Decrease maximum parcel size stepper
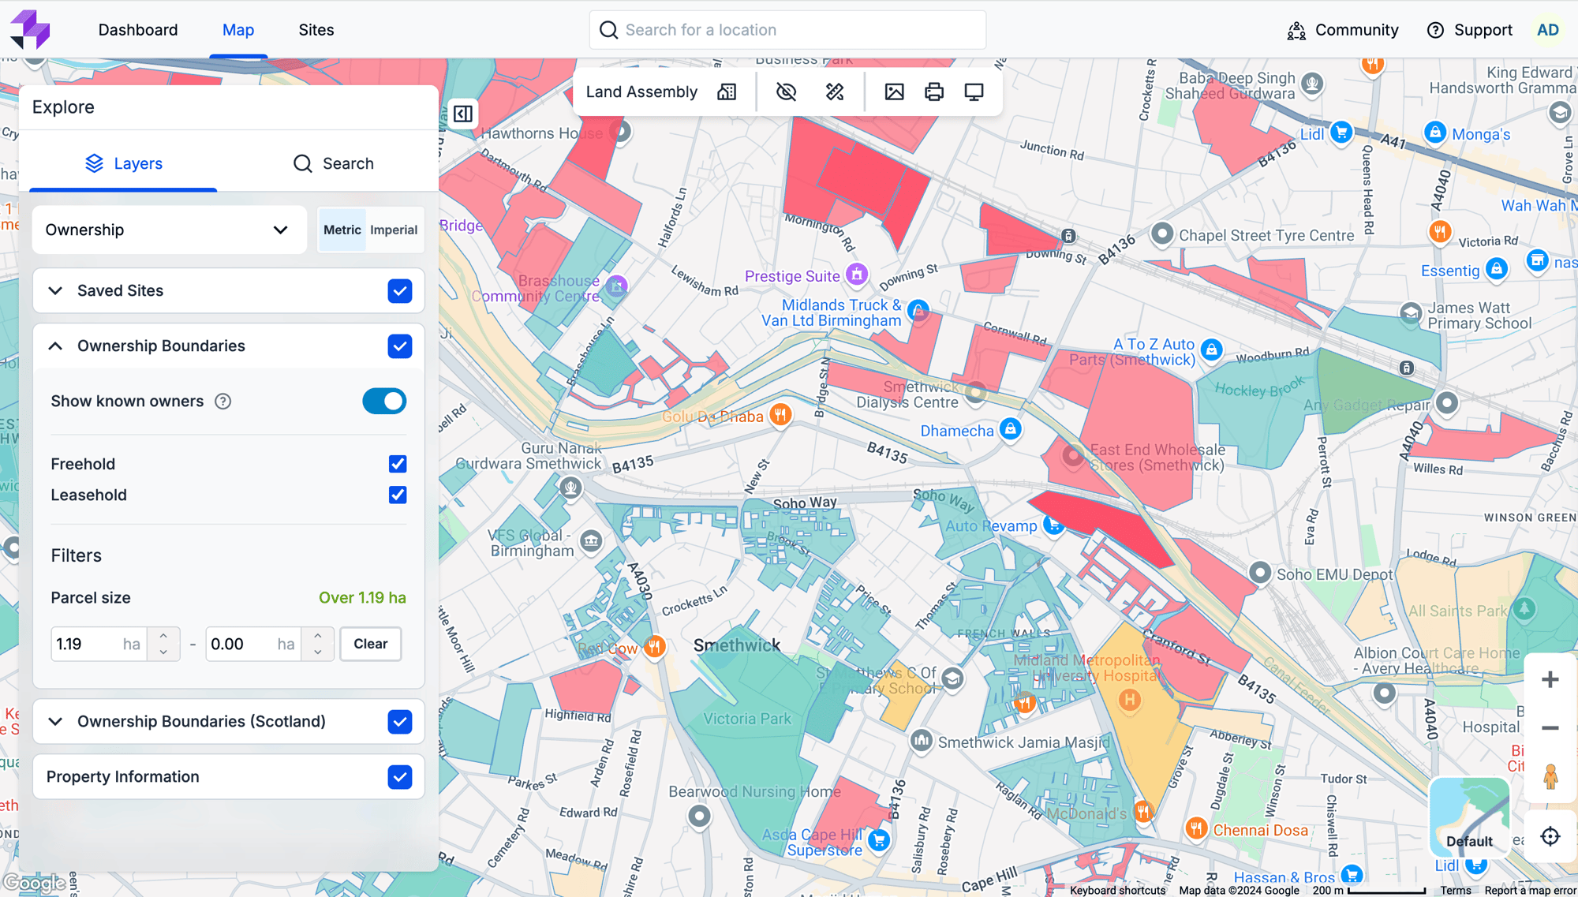The width and height of the screenshot is (1578, 897). [317, 652]
